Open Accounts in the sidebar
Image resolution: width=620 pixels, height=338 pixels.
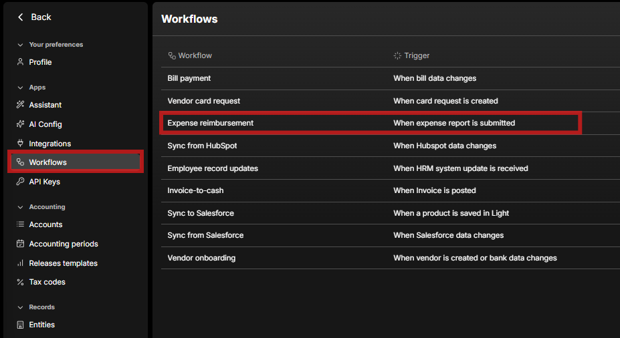coord(45,224)
